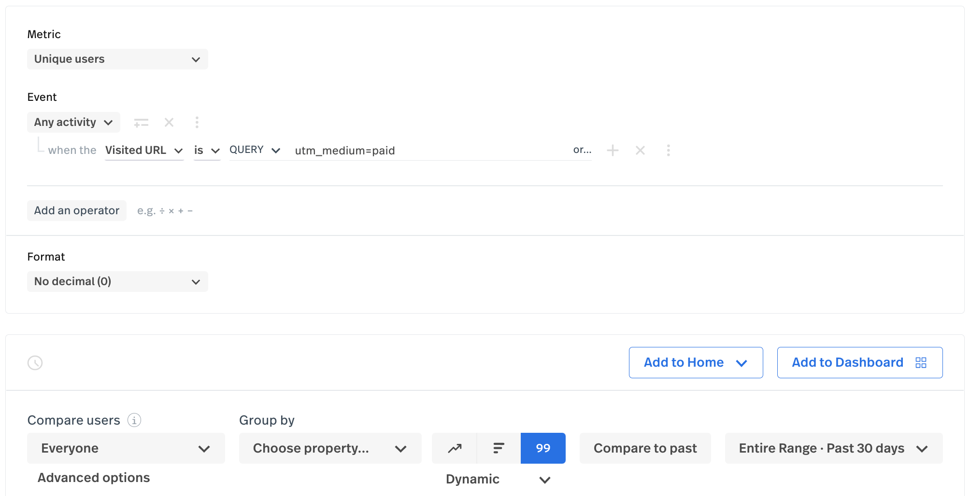Select the 99 number view
Viewport: 970px width, 496px height.
[x=543, y=448]
